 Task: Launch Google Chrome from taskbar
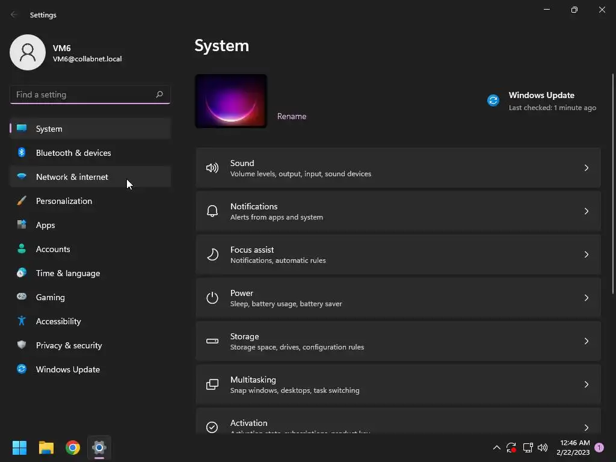tap(73, 448)
